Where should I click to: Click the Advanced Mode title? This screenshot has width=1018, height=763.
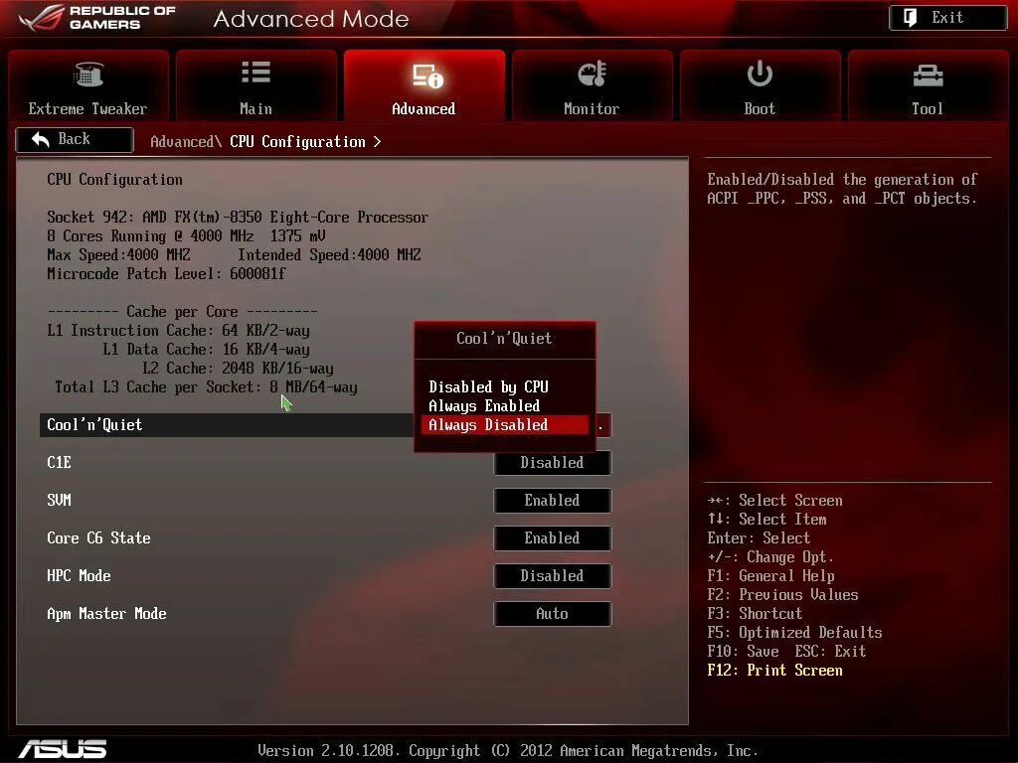(311, 18)
